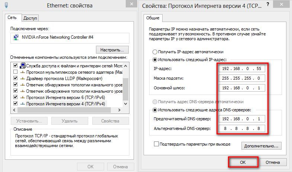Click the icon beside 'Служба доступа к файлам'
The height and width of the screenshot is (172, 292).
(x=23, y=66)
